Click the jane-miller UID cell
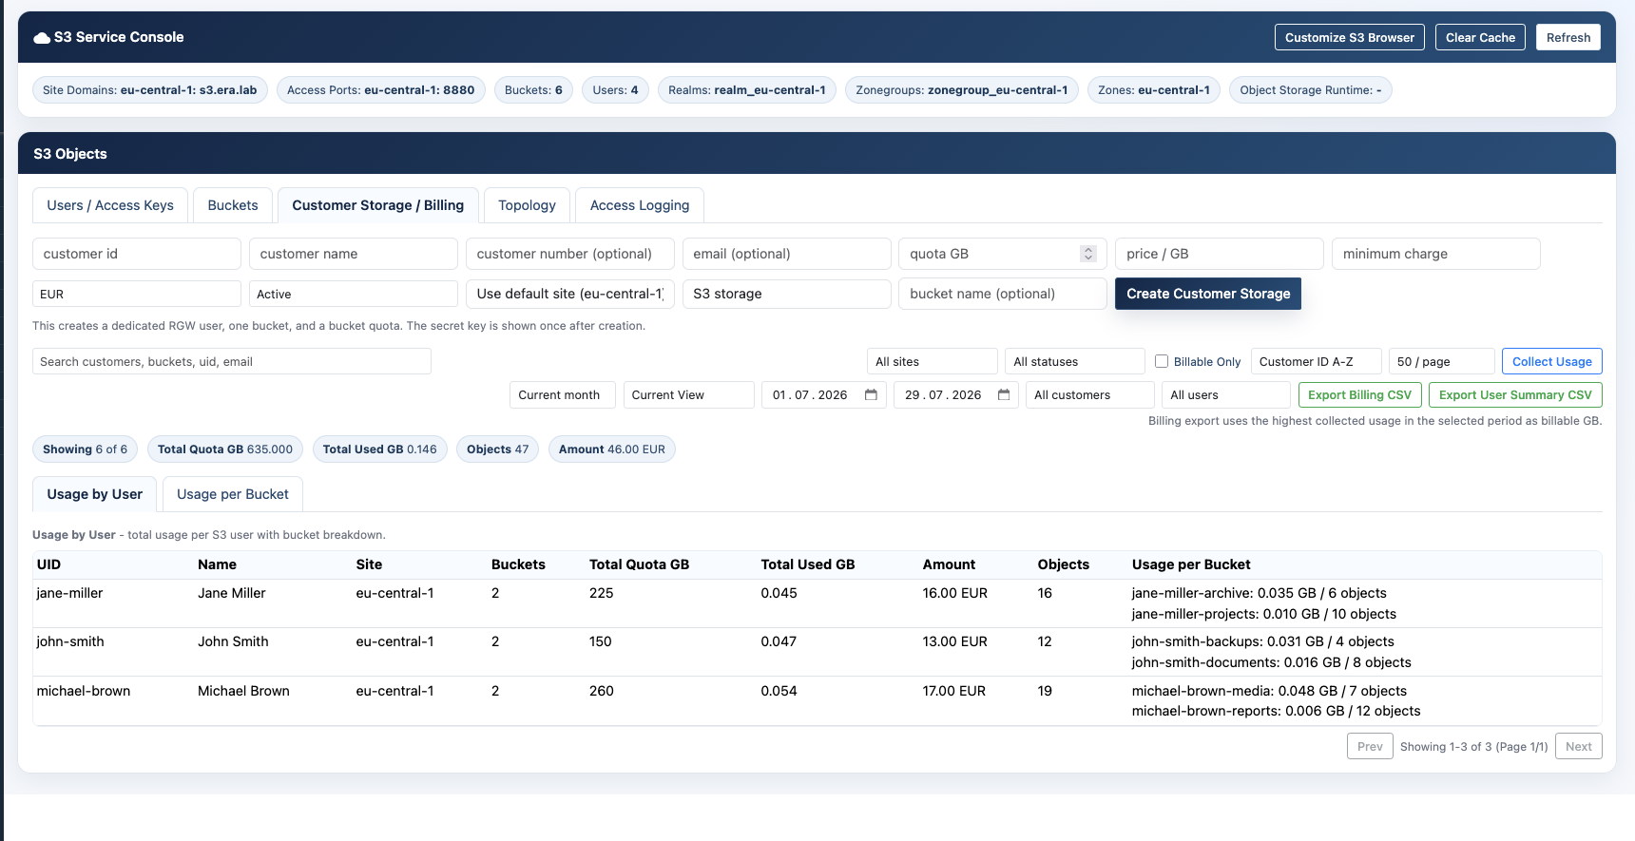Viewport: 1635px width, 841px height. click(x=69, y=593)
